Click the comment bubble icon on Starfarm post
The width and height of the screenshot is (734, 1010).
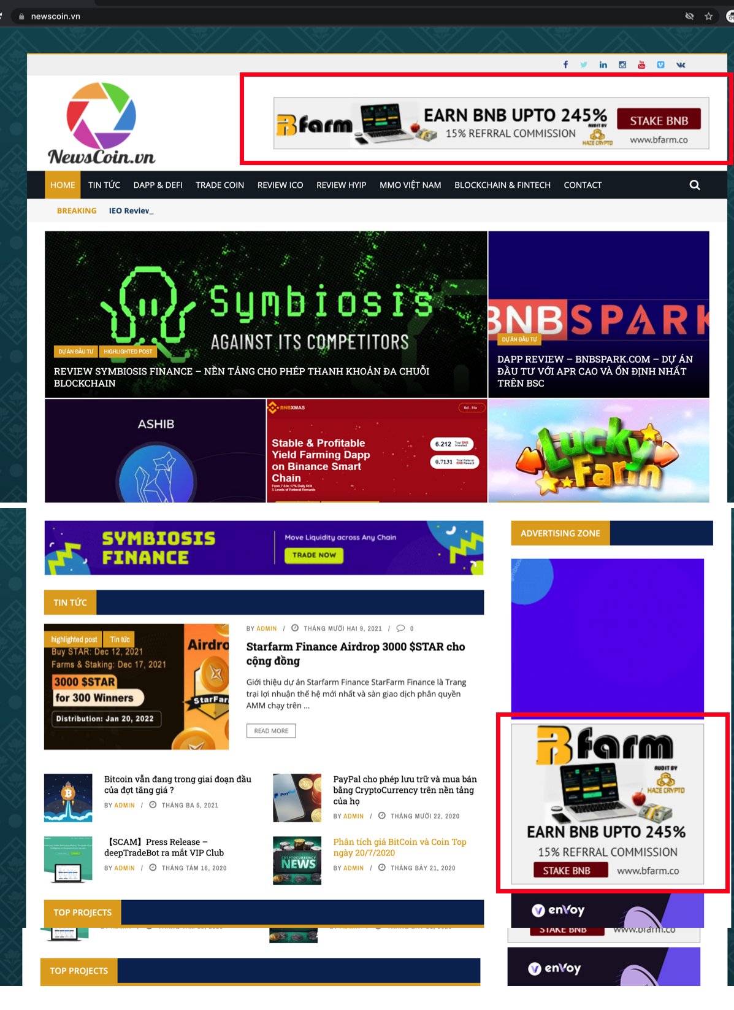tap(400, 628)
